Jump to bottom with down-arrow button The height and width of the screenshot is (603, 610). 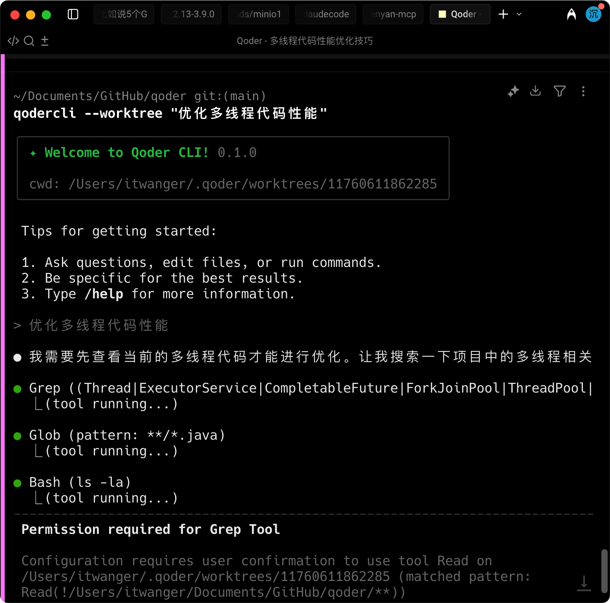click(x=584, y=583)
